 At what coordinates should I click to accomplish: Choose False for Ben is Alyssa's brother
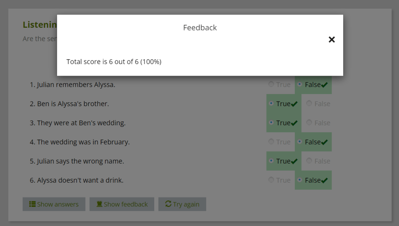click(309, 103)
